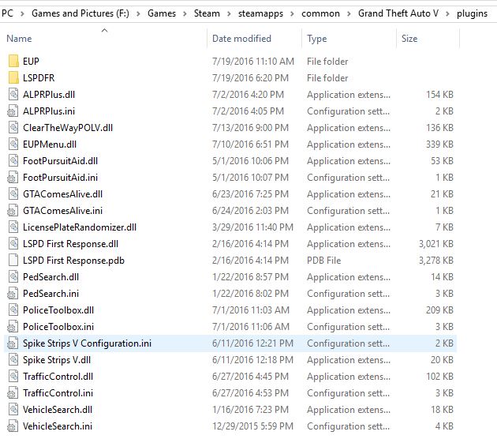Select the FootPursuitAid.dll file icon

pyautogui.click(x=13, y=161)
